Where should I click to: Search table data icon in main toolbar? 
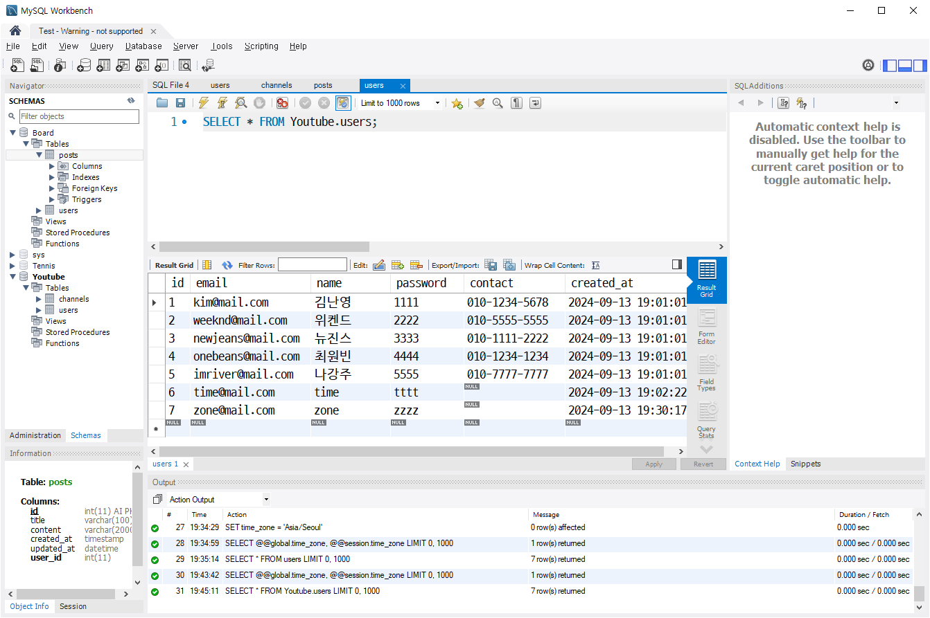coord(184,65)
